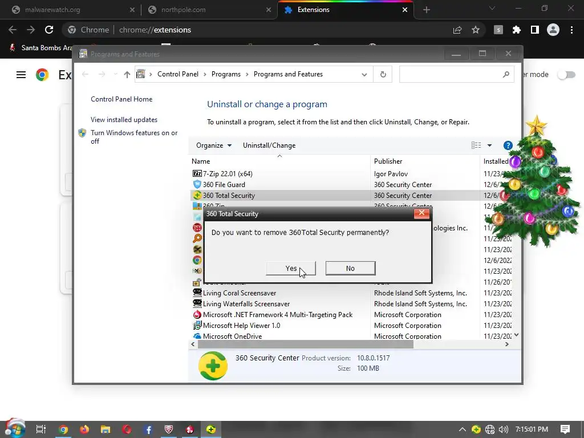Share this page via Chrome share icon
Image resolution: width=584 pixels, height=438 pixels.
click(x=457, y=30)
